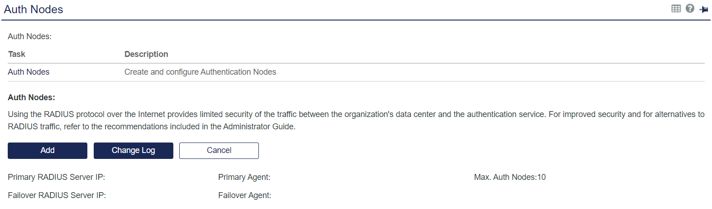Click the Primary Agent label
This screenshot has height=209, width=712.
point(244,177)
